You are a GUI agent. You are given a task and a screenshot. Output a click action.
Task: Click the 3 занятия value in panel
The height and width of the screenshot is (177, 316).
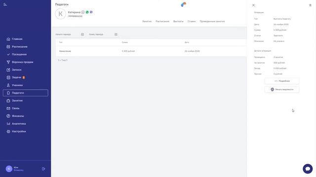pyautogui.click(x=278, y=57)
